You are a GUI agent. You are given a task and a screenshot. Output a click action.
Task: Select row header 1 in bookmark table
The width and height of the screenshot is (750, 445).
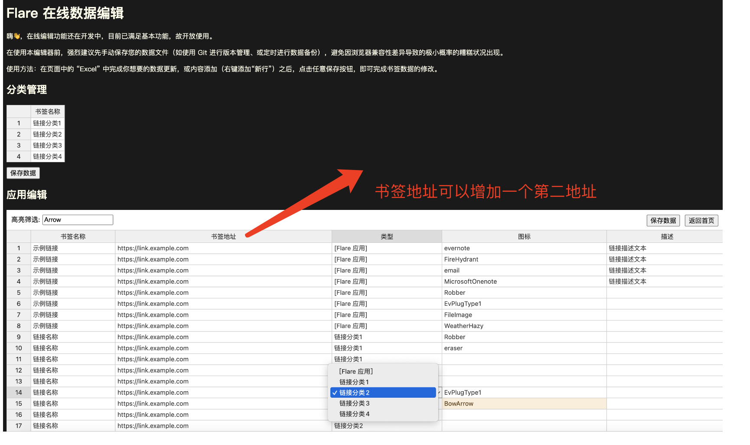point(19,248)
